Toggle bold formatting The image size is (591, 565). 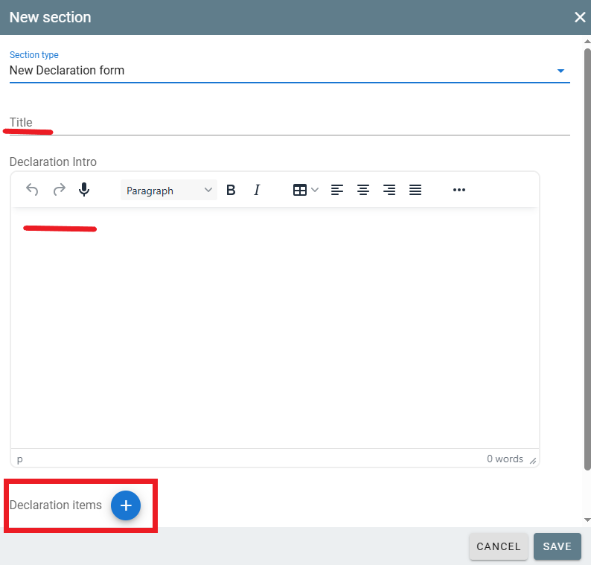click(x=231, y=190)
